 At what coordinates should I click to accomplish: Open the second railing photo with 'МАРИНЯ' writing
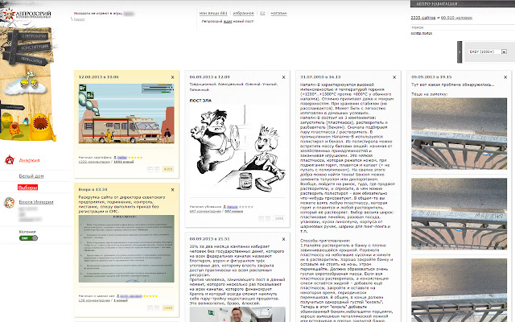(459, 214)
